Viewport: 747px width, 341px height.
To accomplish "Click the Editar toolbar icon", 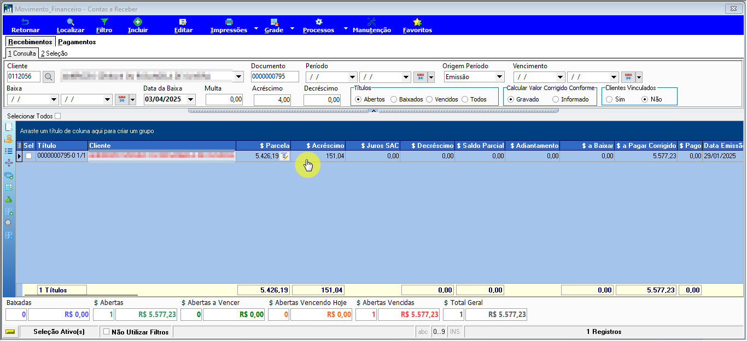I will 183,22.
